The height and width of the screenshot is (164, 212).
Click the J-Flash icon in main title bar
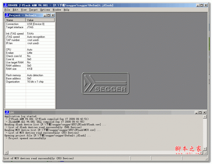point(5,5)
